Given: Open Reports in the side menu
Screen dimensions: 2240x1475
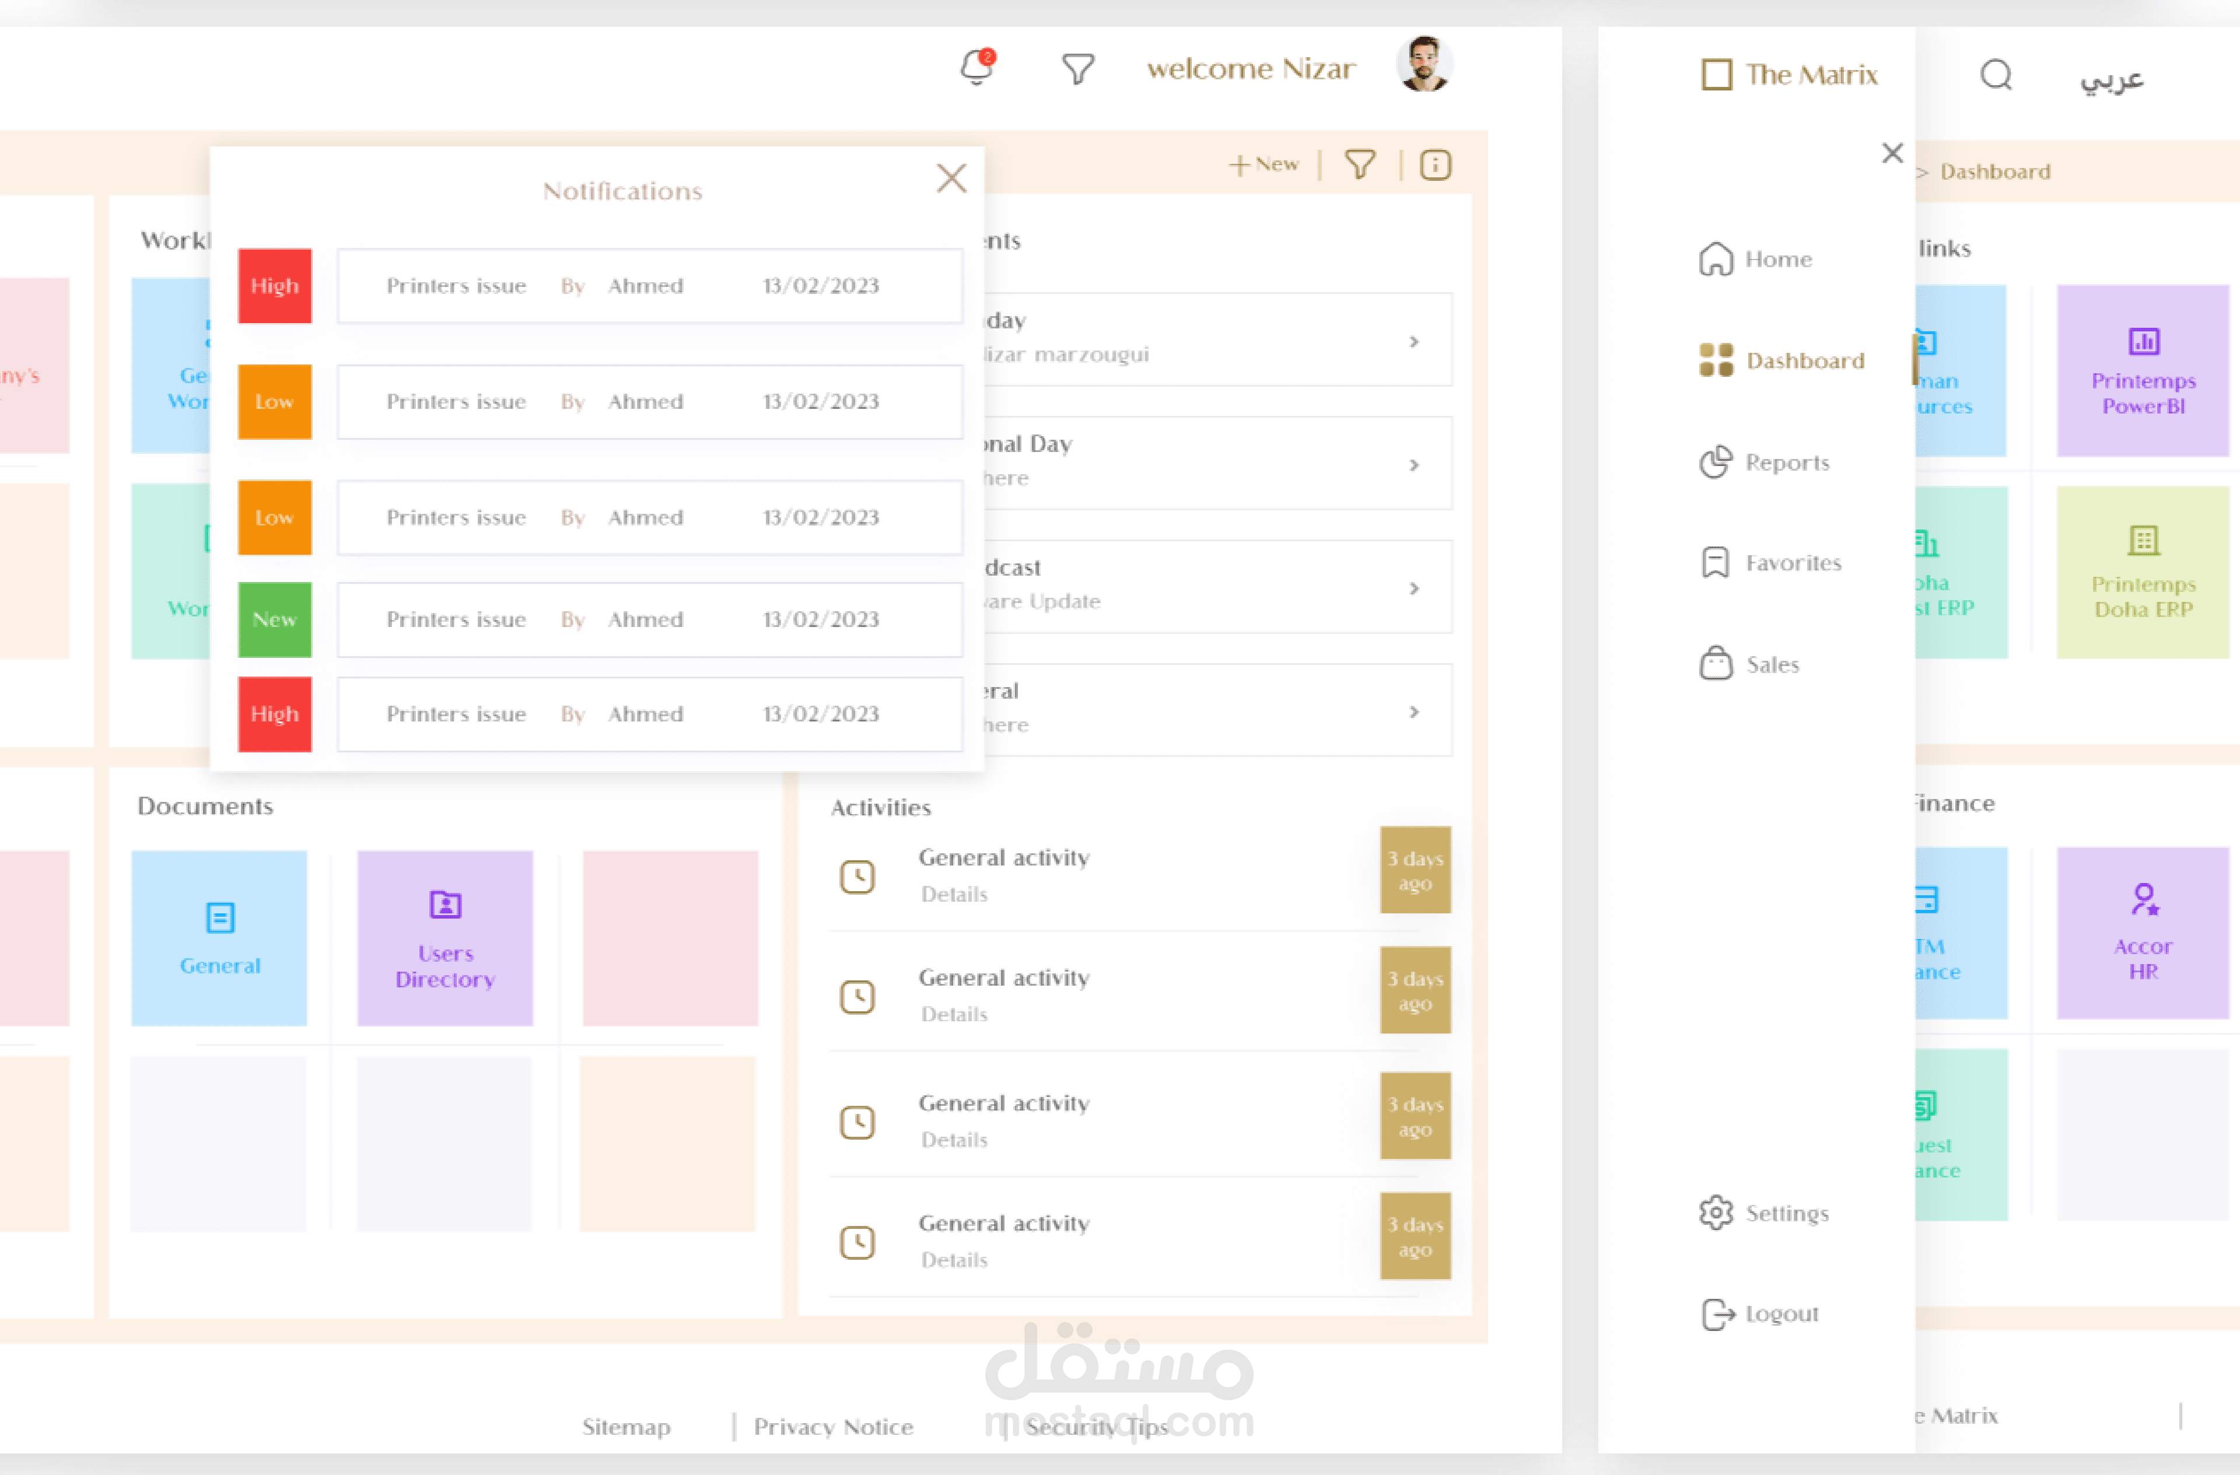Looking at the screenshot, I should [1765, 462].
